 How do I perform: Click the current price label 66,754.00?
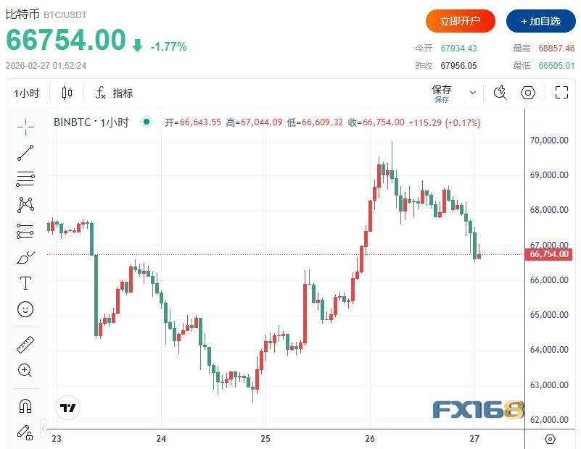(550, 254)
